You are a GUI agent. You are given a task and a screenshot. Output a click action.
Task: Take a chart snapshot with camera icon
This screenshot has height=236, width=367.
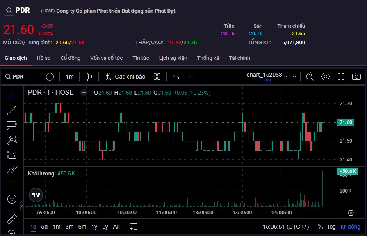[x=356, y=77]
